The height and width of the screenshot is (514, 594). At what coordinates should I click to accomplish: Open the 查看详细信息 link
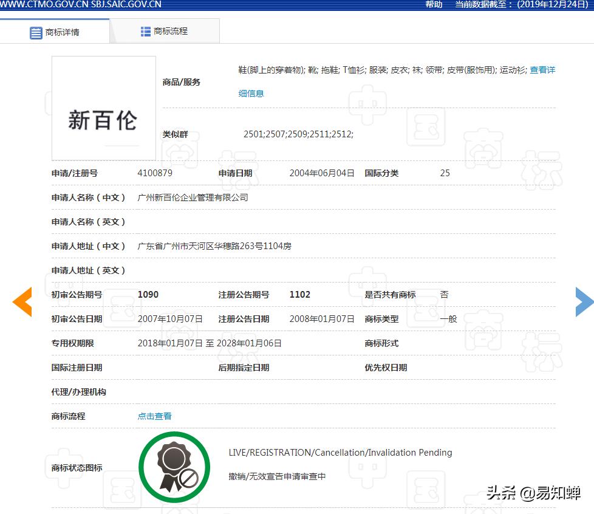coord(542,70)
